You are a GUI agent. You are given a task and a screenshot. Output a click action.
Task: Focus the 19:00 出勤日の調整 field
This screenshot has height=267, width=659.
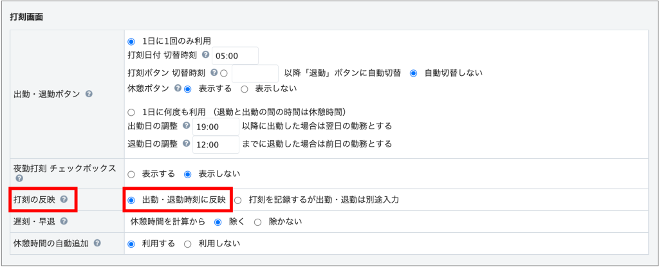[x=216, y=126]
